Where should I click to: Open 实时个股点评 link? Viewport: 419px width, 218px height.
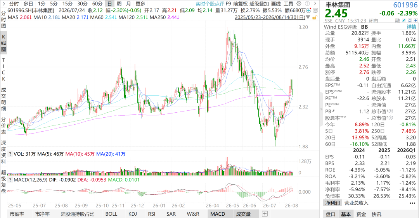(x=210, y=4)
